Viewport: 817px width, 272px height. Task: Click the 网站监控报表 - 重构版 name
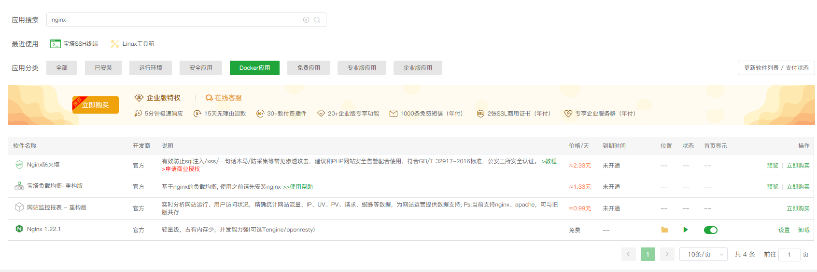click(x=57, y=207)
